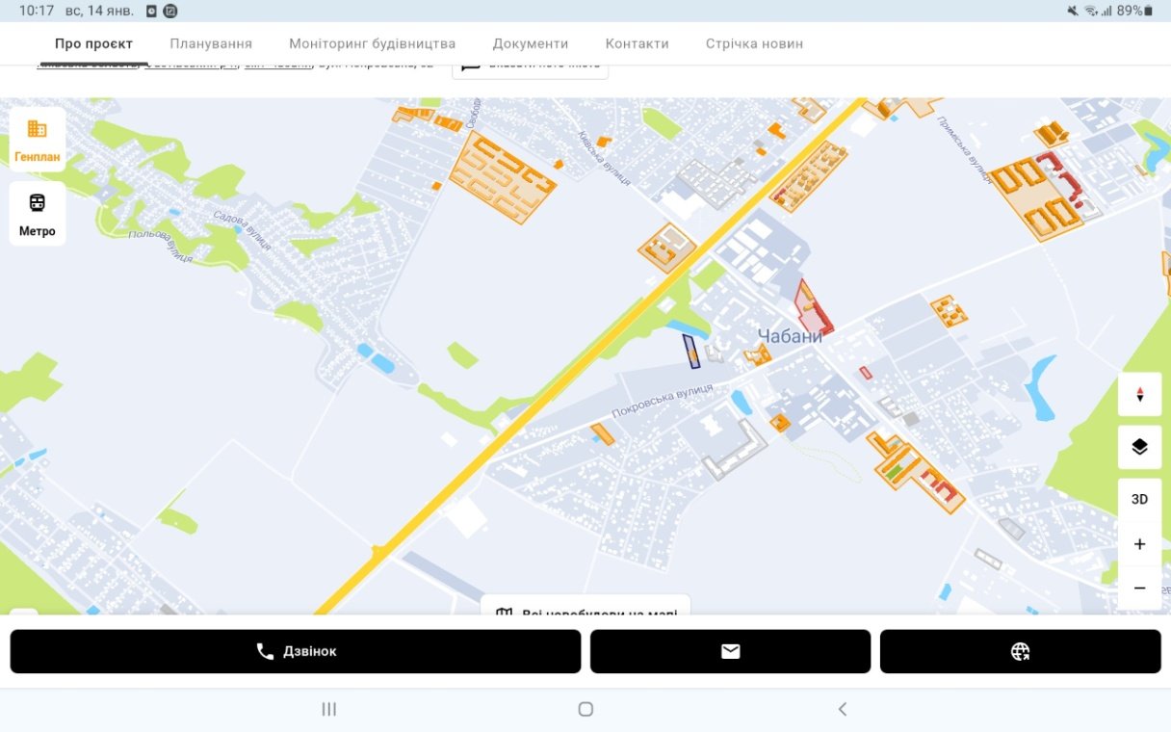This screenshot has width=1171, height=732.
Task: Switch to the Планування tab
Action: (211, 43)
